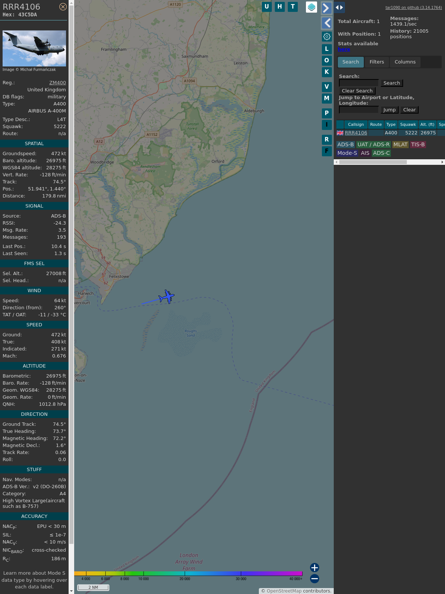Click the R map button

coord(327,140)
